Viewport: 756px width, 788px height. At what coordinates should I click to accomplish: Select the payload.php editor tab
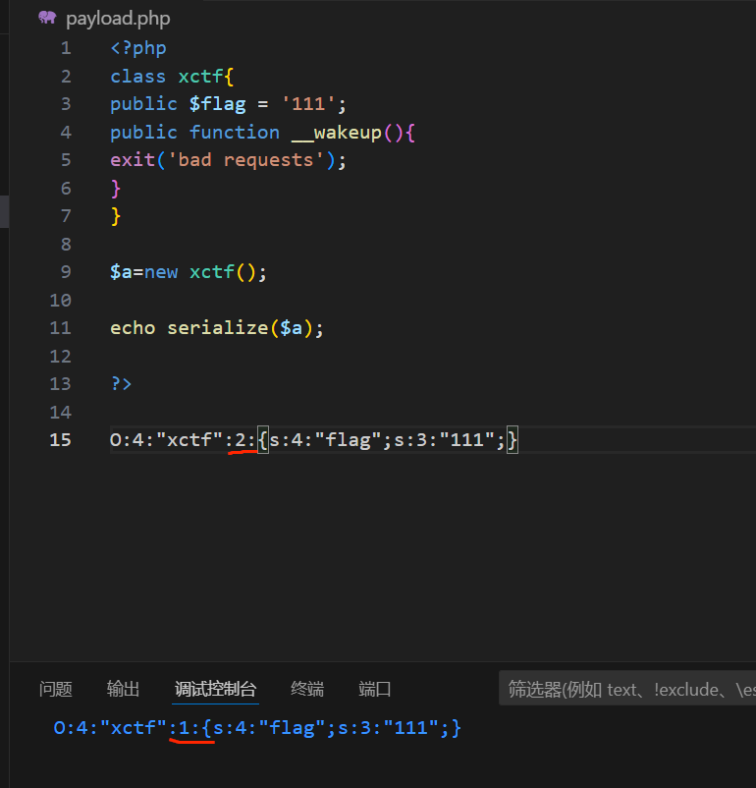click(117, 18)
